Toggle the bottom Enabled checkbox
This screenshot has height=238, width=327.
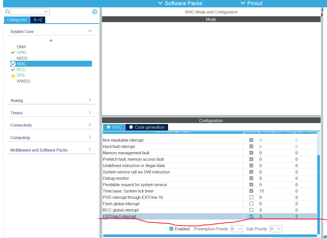pos(171,229)
